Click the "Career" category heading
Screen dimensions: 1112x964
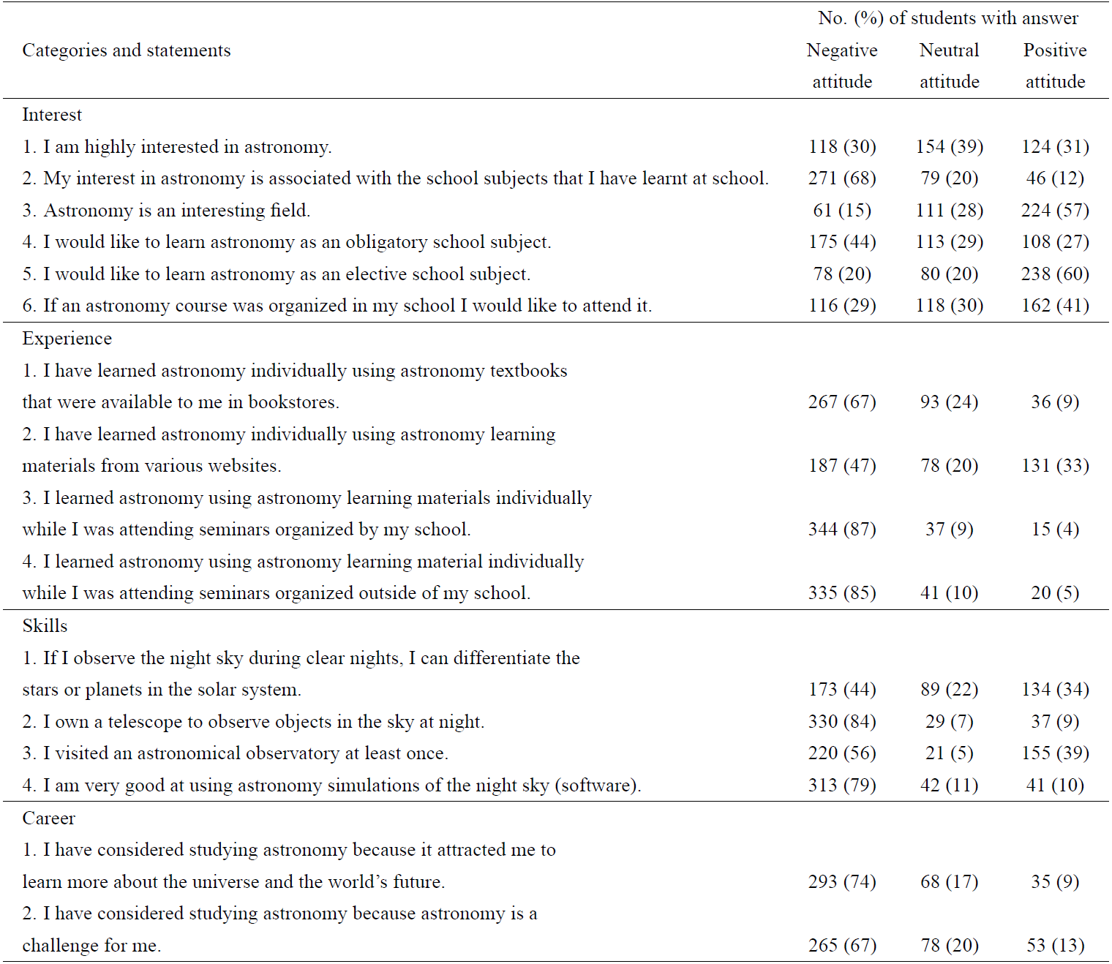click(49, 818)
